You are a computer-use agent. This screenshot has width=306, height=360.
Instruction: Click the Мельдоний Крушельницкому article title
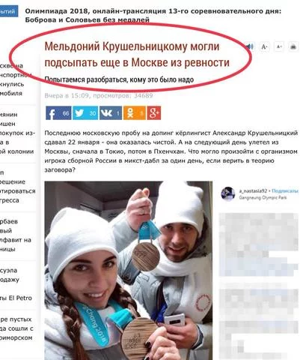[x=137, y=55]
